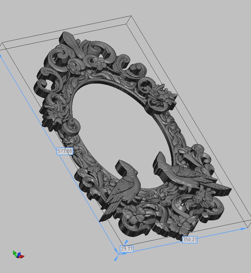Select the left carved bird on the frame
Viewport: 251px width, 273px height.
point(122,186)
